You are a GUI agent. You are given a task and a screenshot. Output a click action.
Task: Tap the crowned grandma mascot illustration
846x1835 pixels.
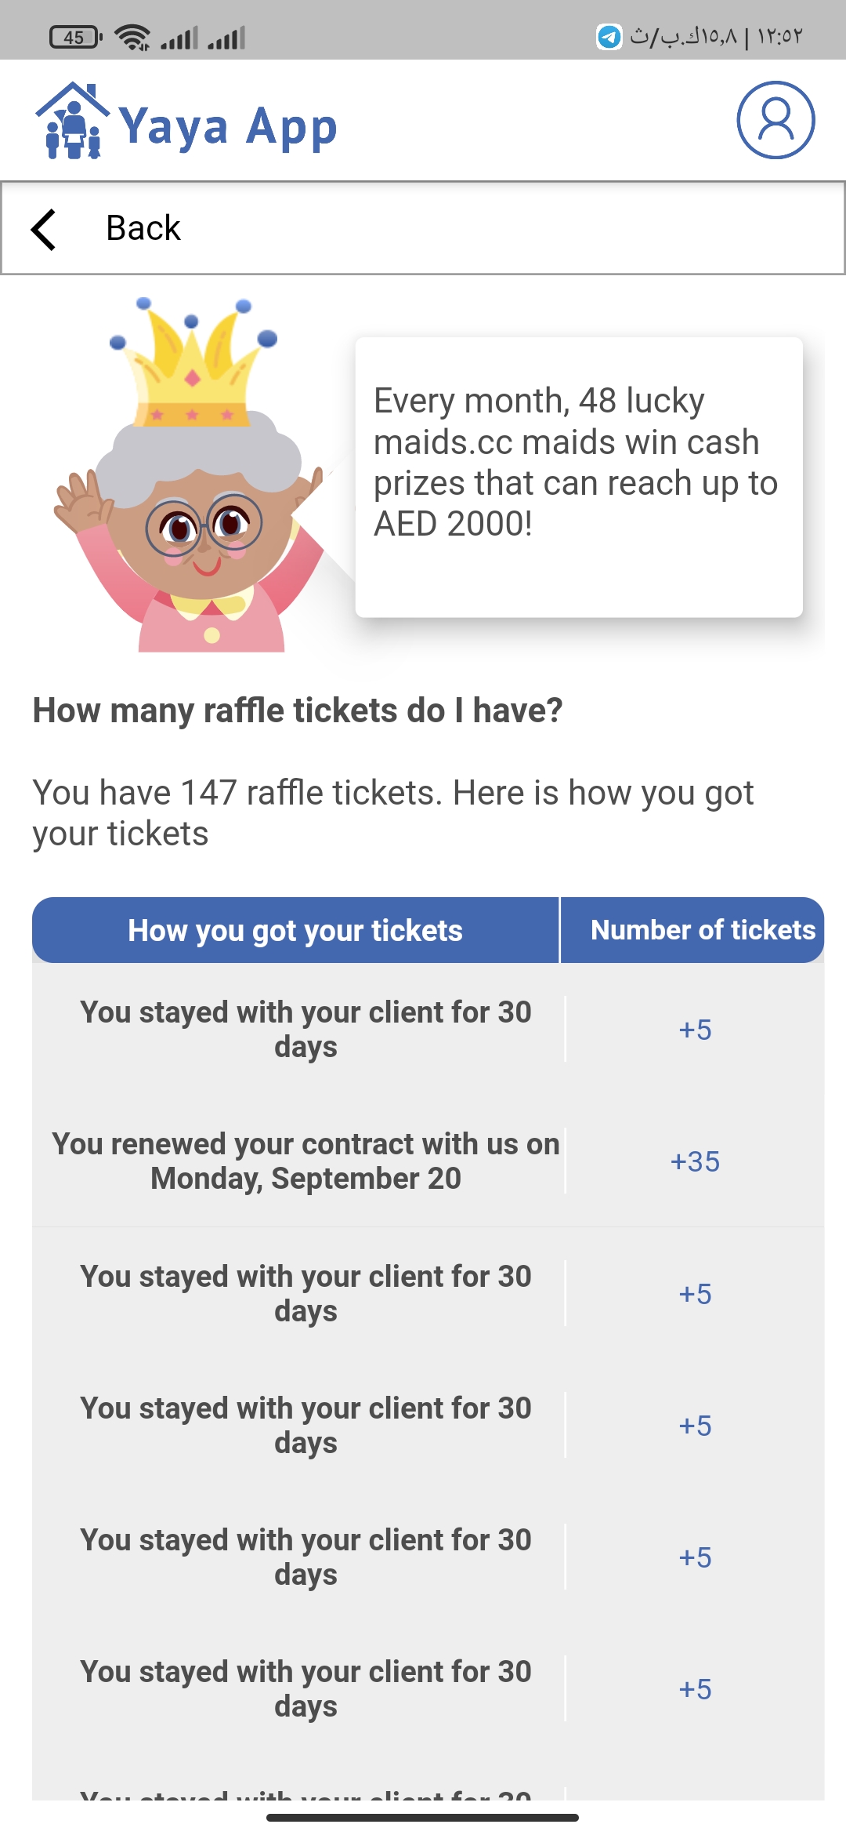[192, 478]
